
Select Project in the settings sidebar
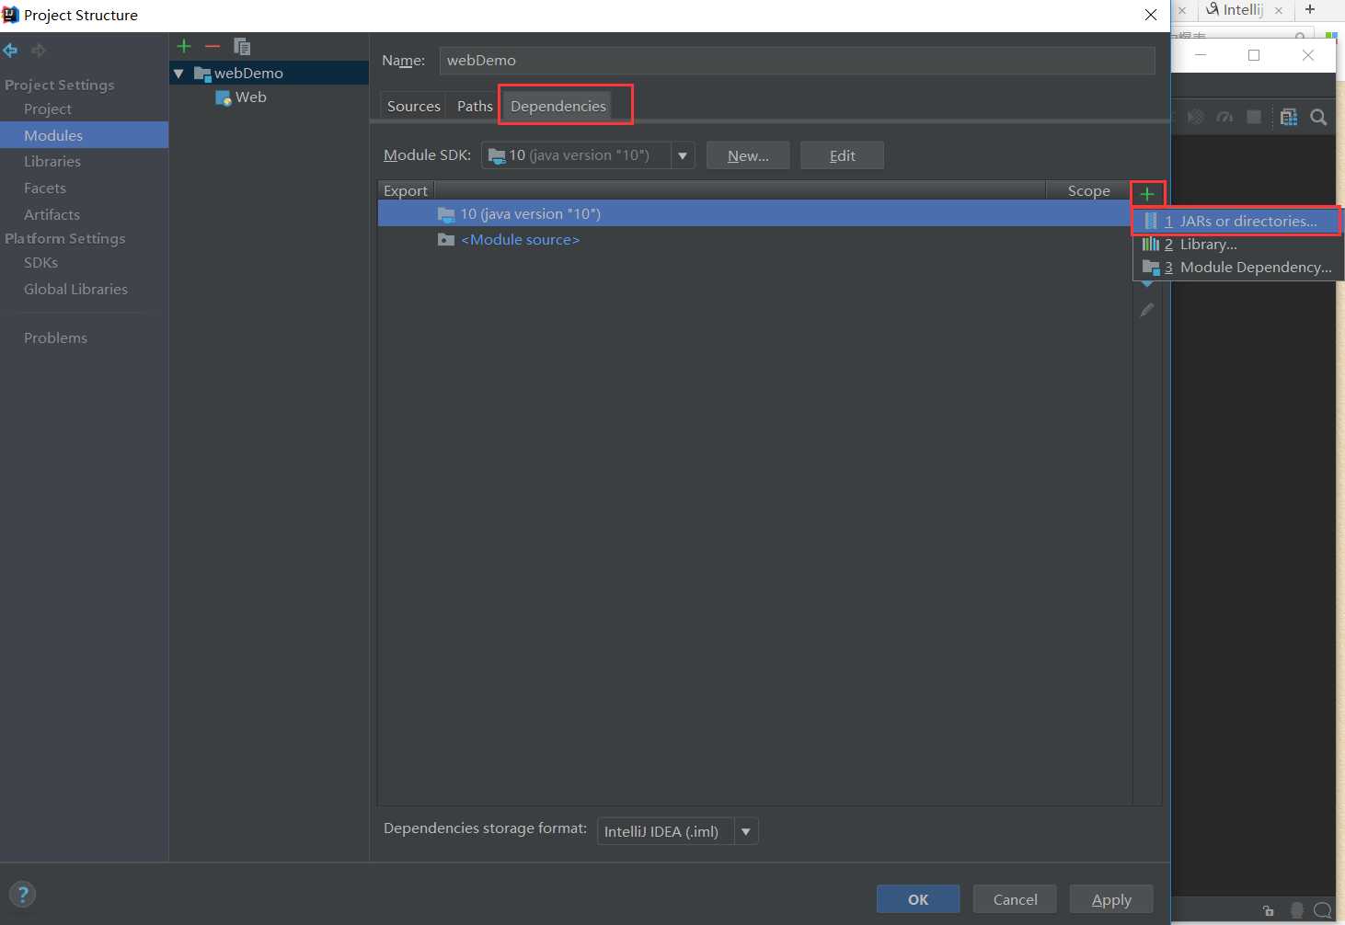pos(48,108)
